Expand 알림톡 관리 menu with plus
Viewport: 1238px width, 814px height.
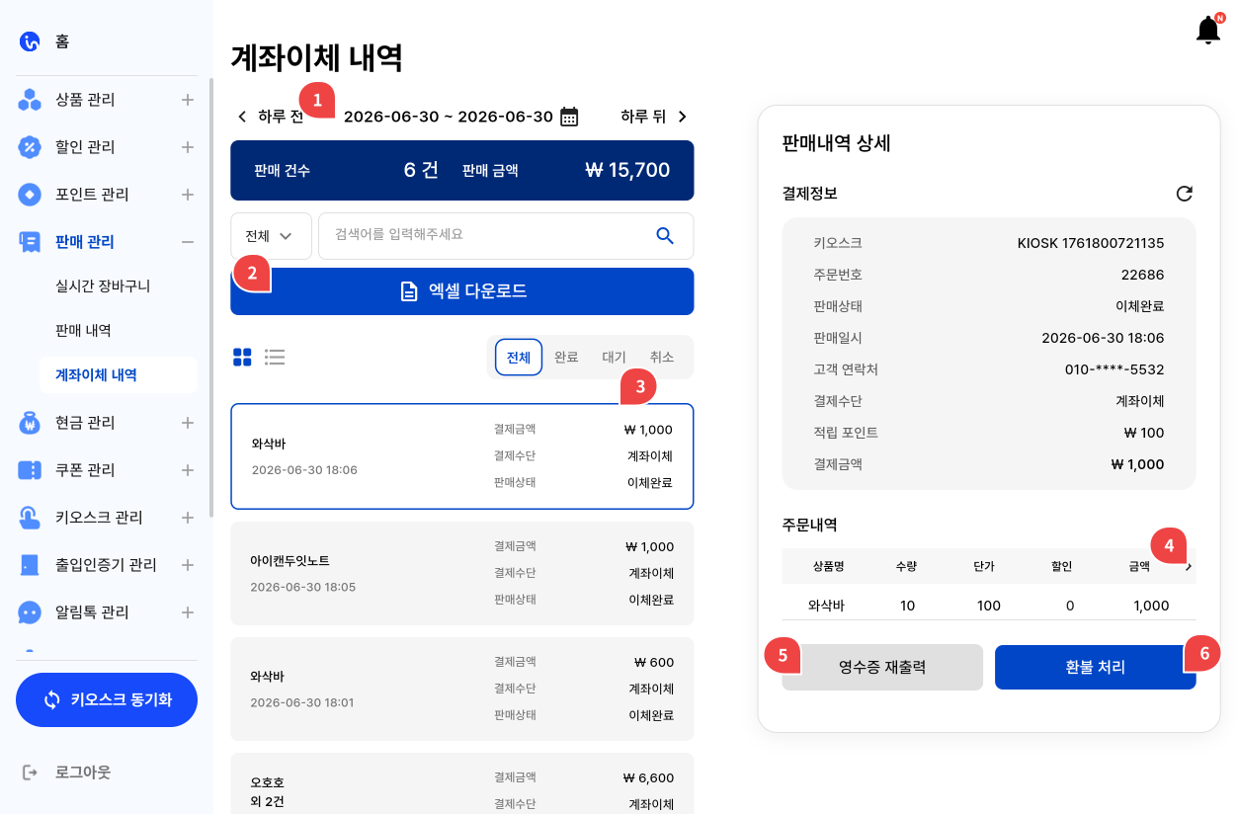coord(187,612)
